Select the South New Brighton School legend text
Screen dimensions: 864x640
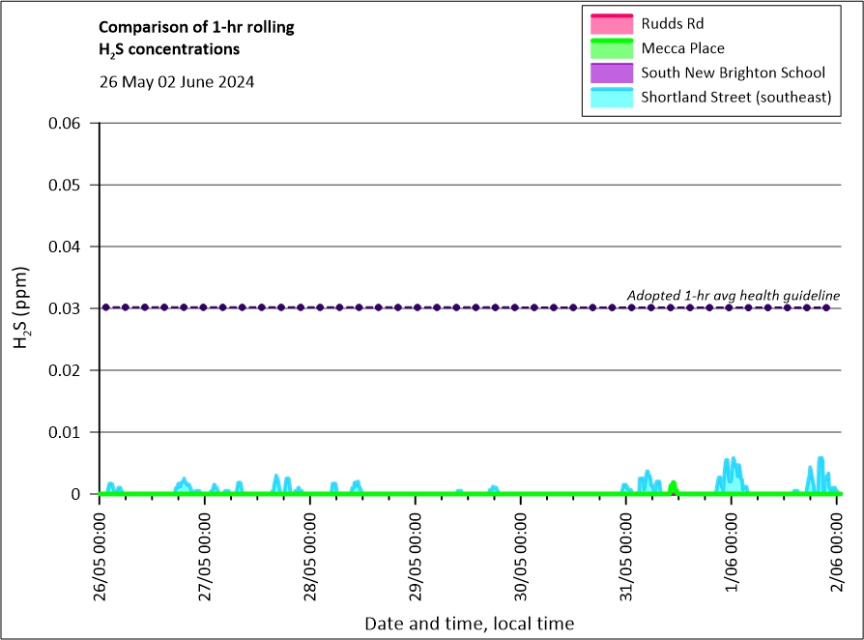point(733,73)
